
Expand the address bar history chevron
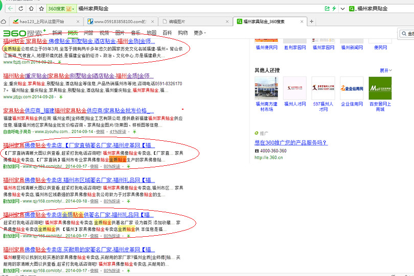click(342, 9)
